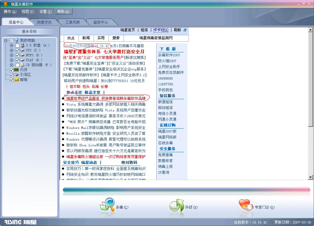The width and height of the screenshot is (314, 226).
Task: Open the 热点 web tab
Action: [x=71, y=38]
